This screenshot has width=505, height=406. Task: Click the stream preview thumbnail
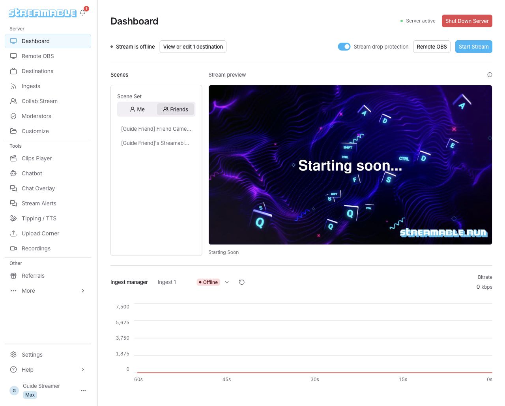[350, 165]
